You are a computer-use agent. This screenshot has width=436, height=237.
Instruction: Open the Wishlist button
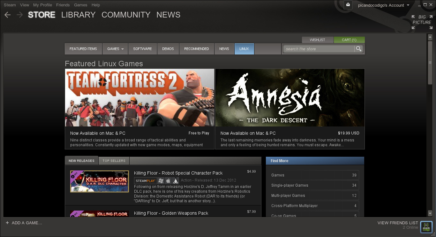(317, 40)
